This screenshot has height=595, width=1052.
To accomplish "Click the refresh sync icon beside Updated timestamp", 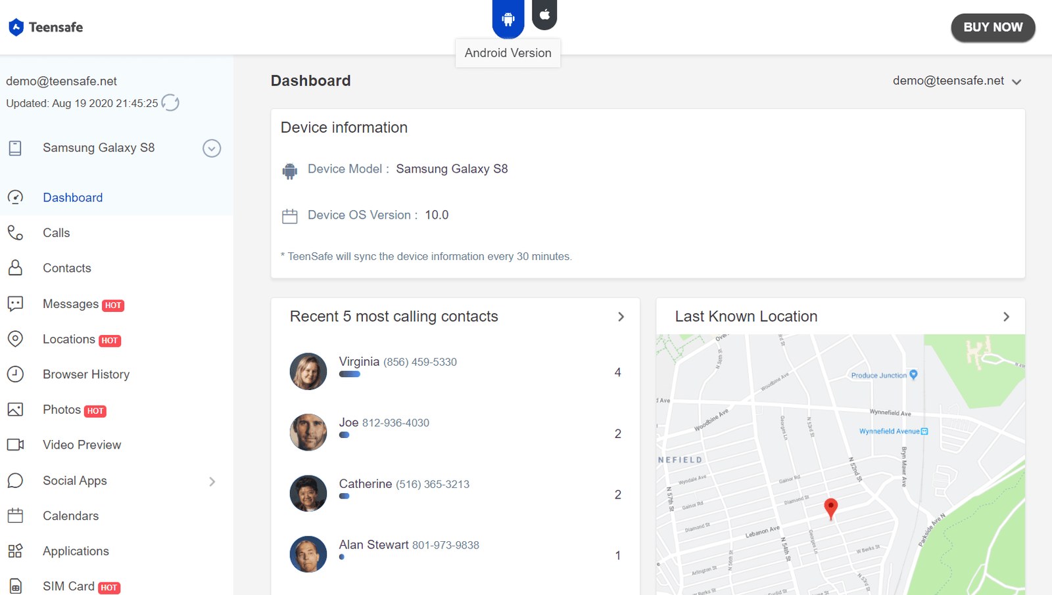I will [x=170, y=103].
